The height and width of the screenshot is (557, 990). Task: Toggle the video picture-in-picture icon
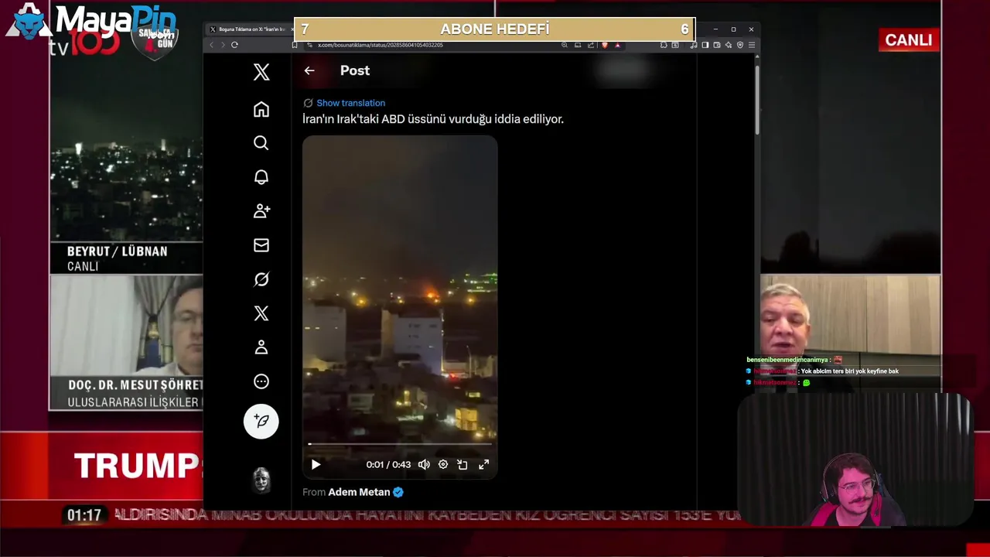pos(463,464)
